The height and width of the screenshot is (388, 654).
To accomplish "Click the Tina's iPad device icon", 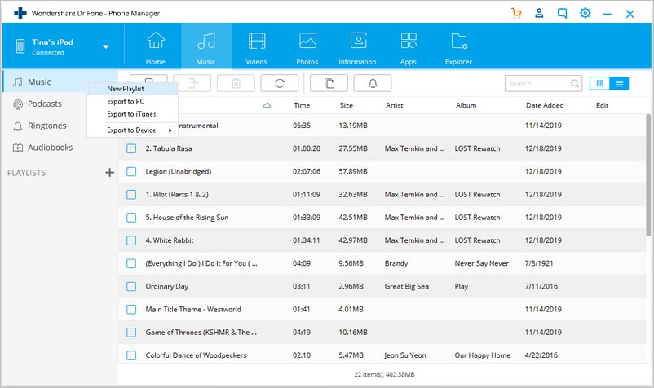I will (x=20, y=46).
